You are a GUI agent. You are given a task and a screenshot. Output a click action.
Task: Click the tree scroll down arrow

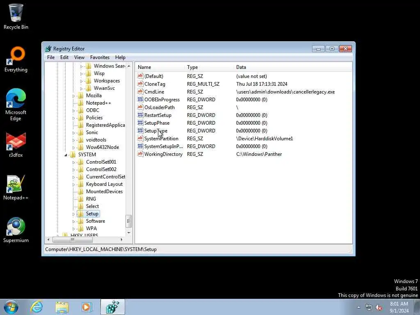pos(129,233)
